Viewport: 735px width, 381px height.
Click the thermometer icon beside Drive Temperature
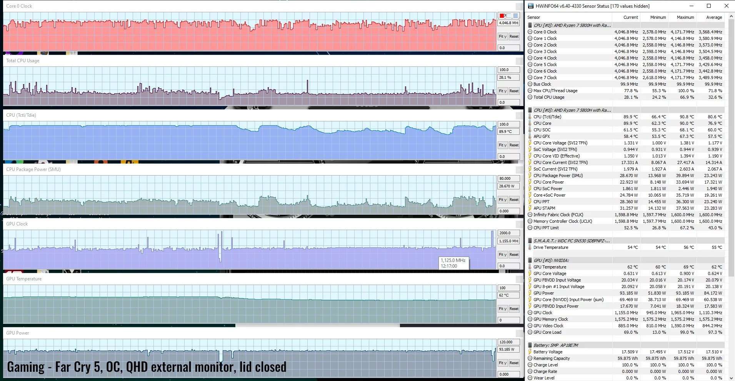click(x=530, y=247)
